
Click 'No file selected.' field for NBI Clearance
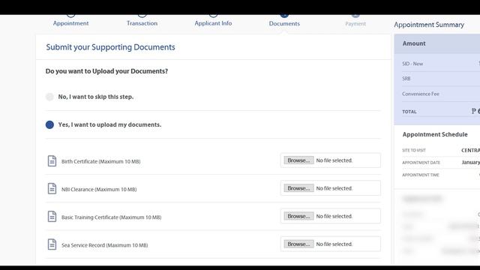pos(334,188)
